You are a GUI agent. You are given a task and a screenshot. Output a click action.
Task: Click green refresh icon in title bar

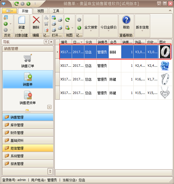[x=17, y=4]
